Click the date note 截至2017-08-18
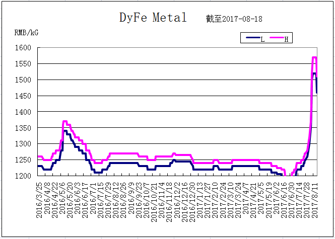 (234, 19)
